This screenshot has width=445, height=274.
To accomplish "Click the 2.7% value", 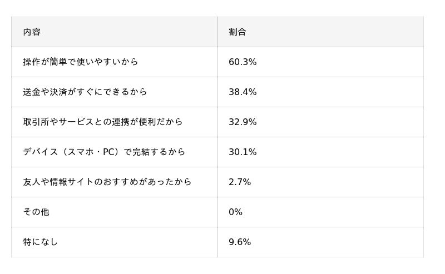I will point(240,182).
